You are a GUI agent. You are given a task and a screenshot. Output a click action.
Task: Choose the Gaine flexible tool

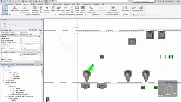[77, 9]
